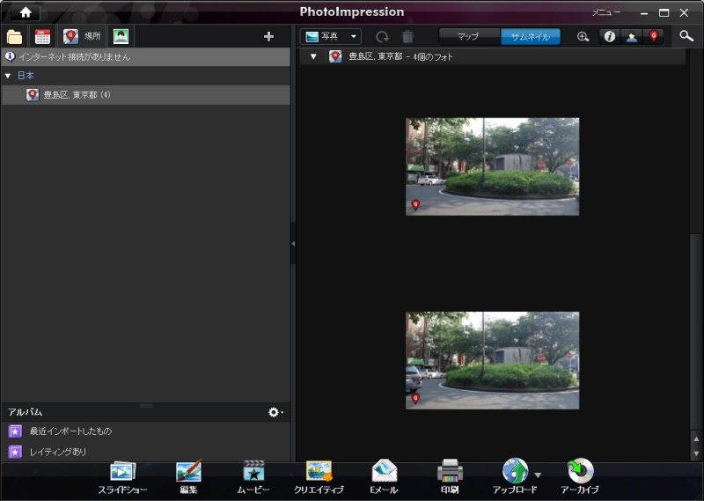The height and width of the screenshot is (501, 704).
Task: Switch to マップ view
Action: coord(469,36)
